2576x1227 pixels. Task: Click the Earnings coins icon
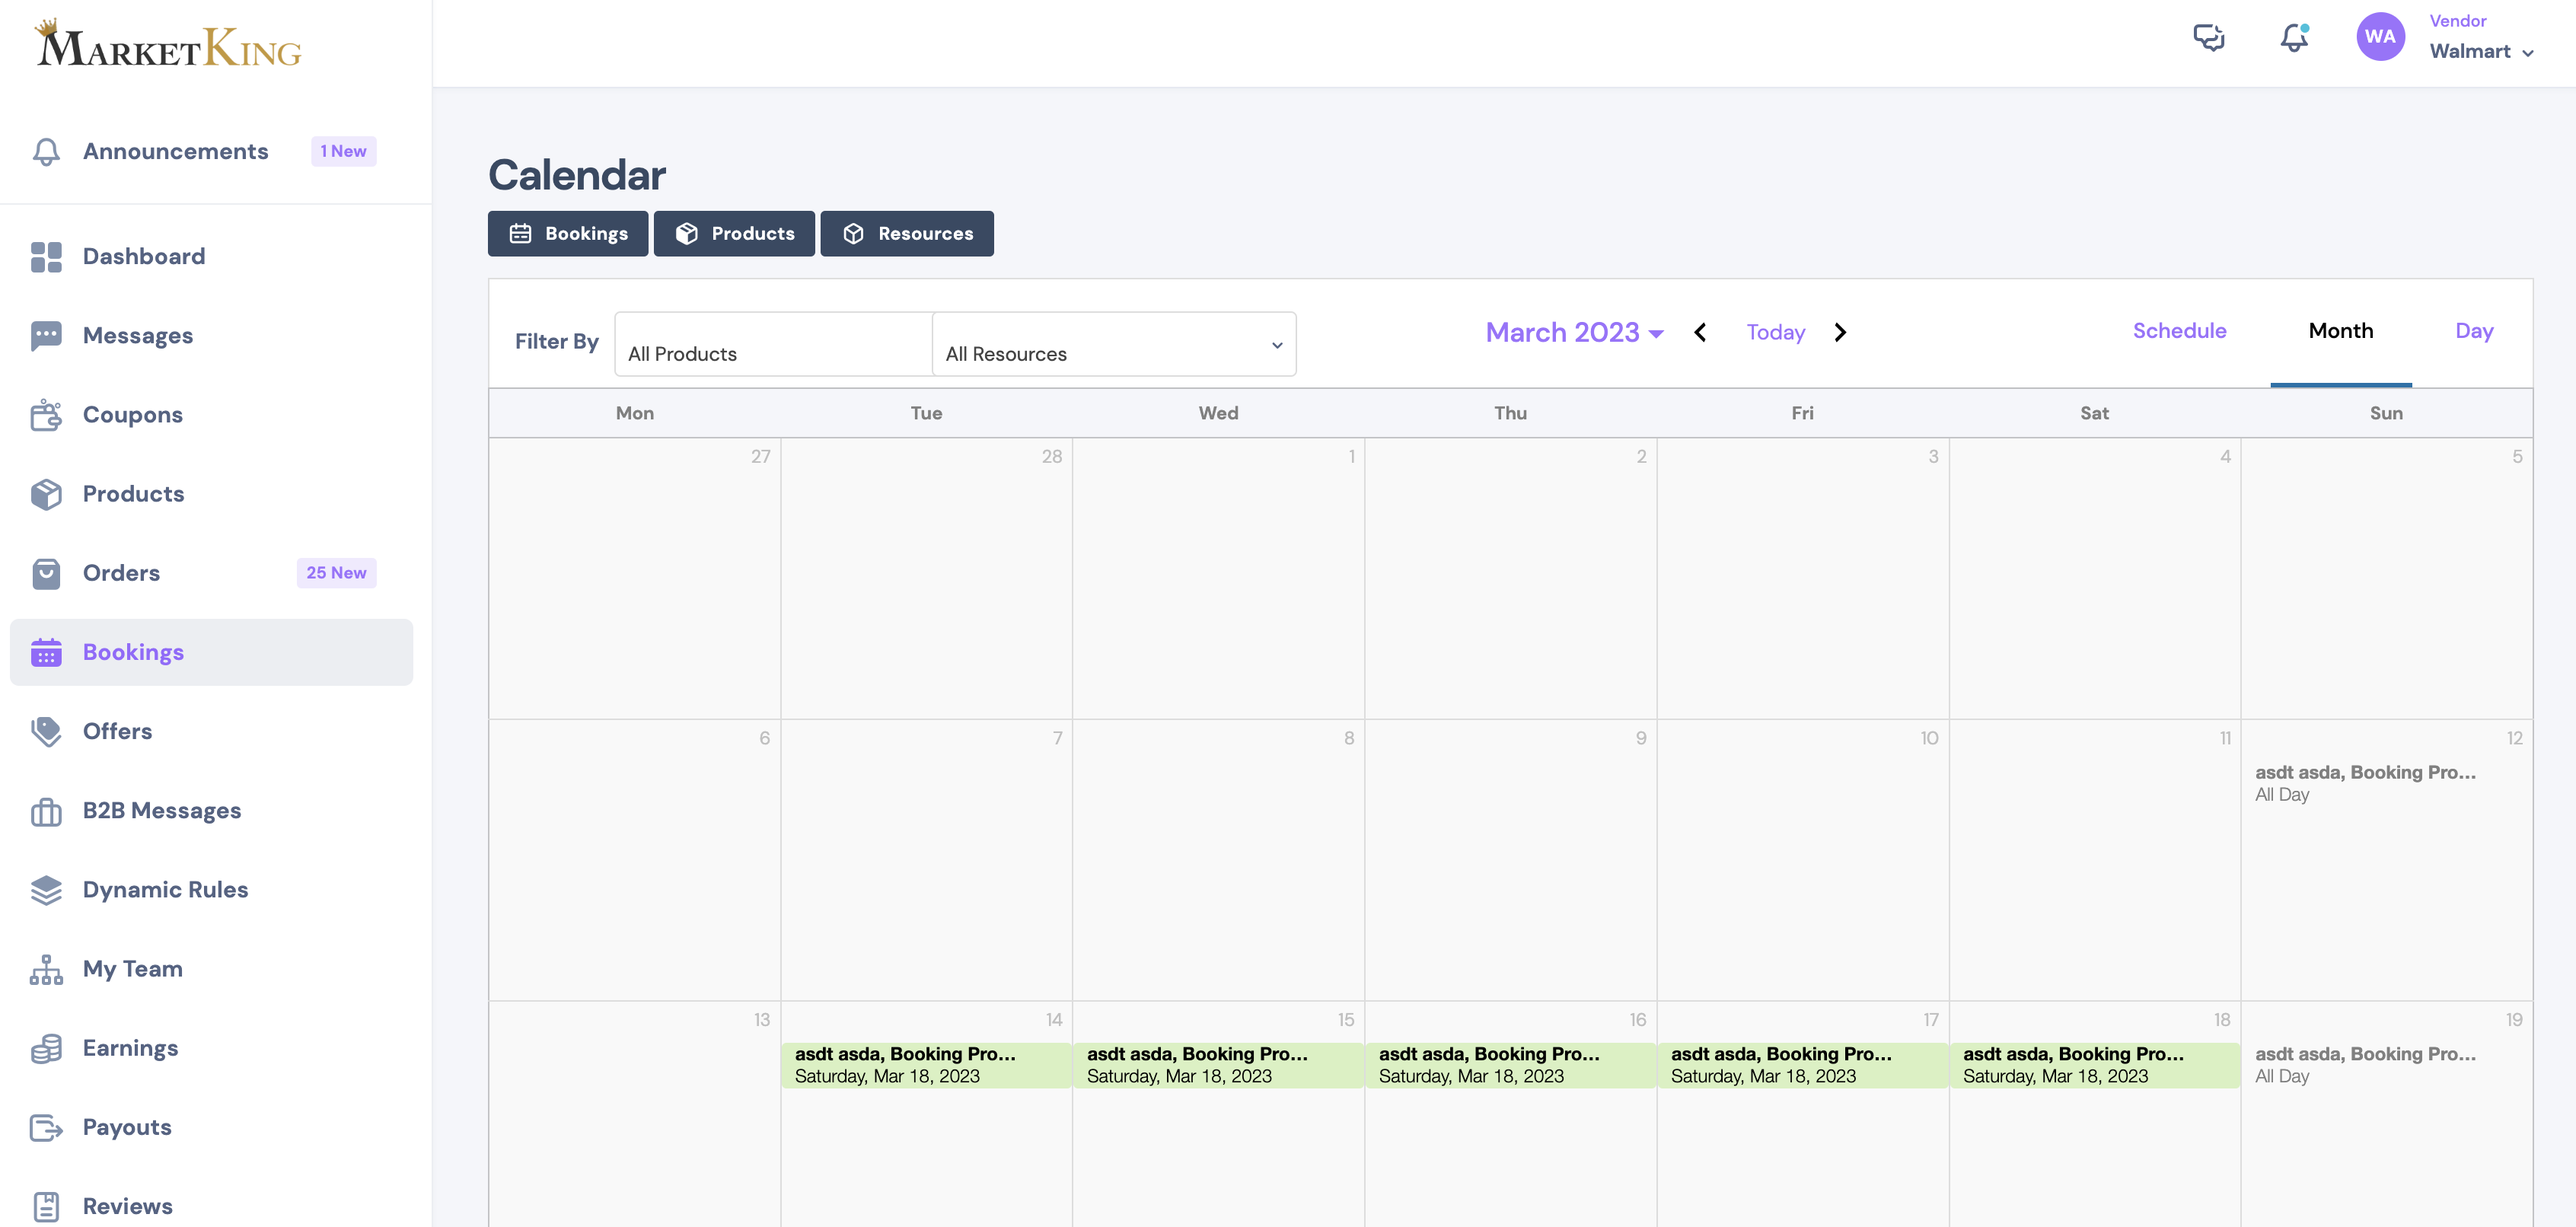click(46, 1048)
